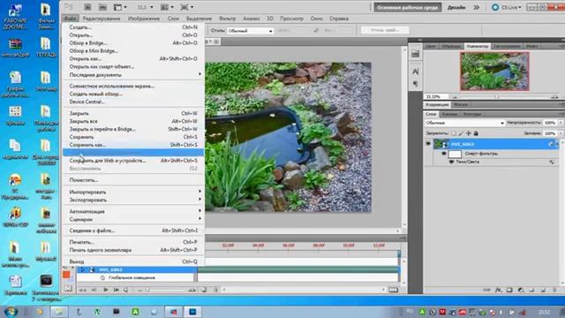The image size is (565, 318).
Task: Expand the Экспортировать submenu
Action: coord(200,200)
